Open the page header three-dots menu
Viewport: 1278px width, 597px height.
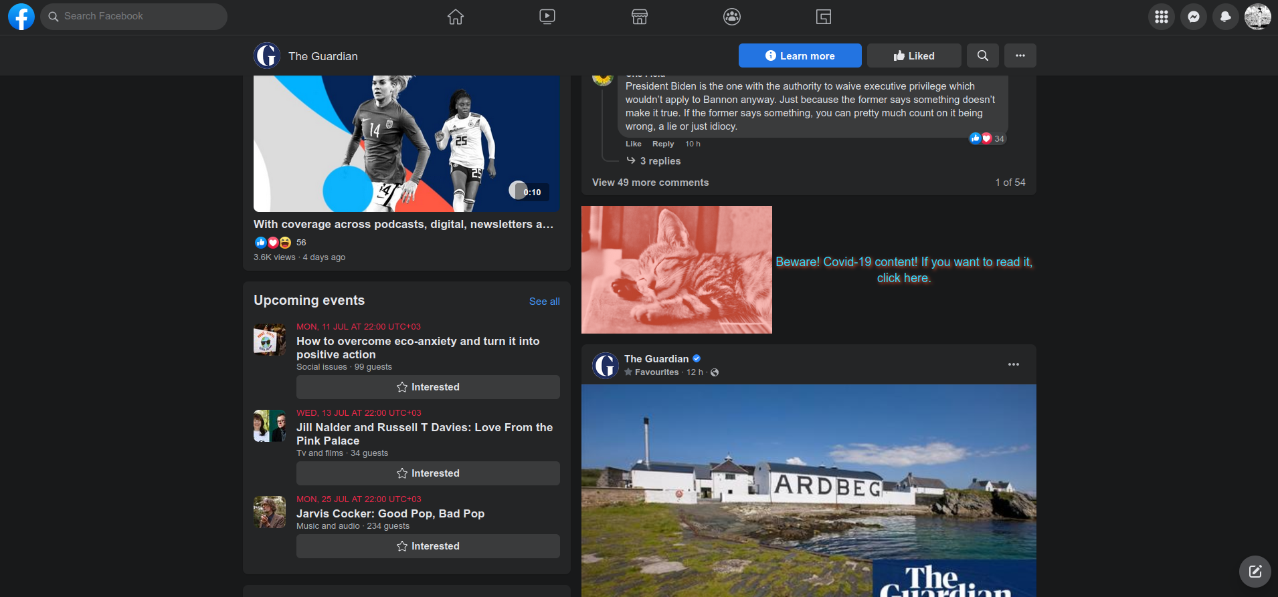pos(1020,55)
